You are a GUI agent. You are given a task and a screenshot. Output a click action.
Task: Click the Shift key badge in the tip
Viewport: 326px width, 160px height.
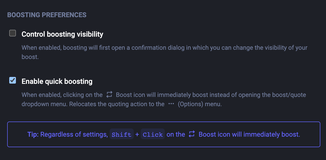[122, 134]
